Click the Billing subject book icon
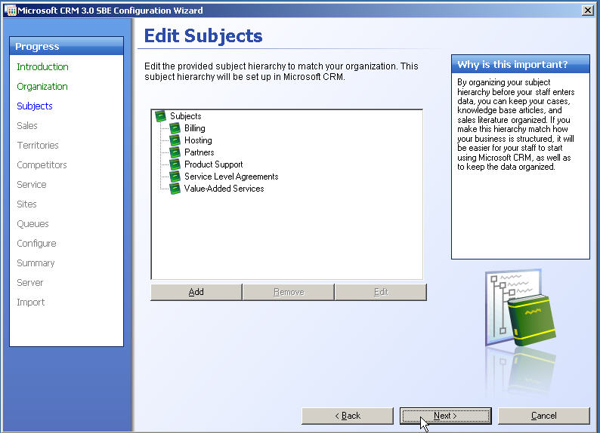The width and height of the screenshot is (600, 433). (x=175, y=128)
